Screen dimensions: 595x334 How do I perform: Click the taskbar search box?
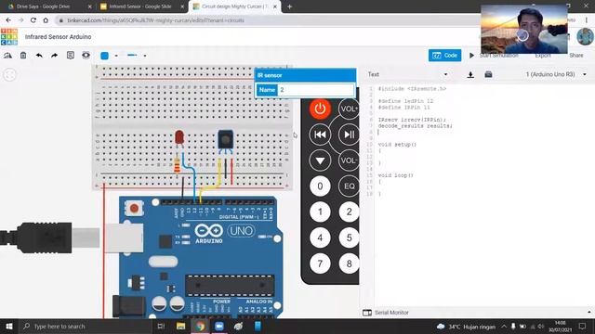(x=85, y=326)
